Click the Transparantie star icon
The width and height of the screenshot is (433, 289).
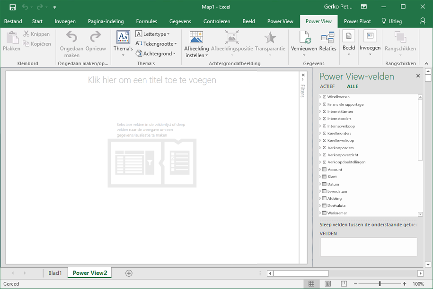point(270,37)
